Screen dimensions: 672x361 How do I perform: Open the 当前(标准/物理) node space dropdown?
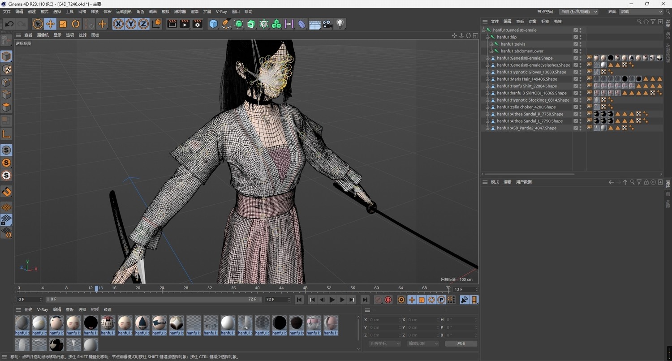click(578, 12)
